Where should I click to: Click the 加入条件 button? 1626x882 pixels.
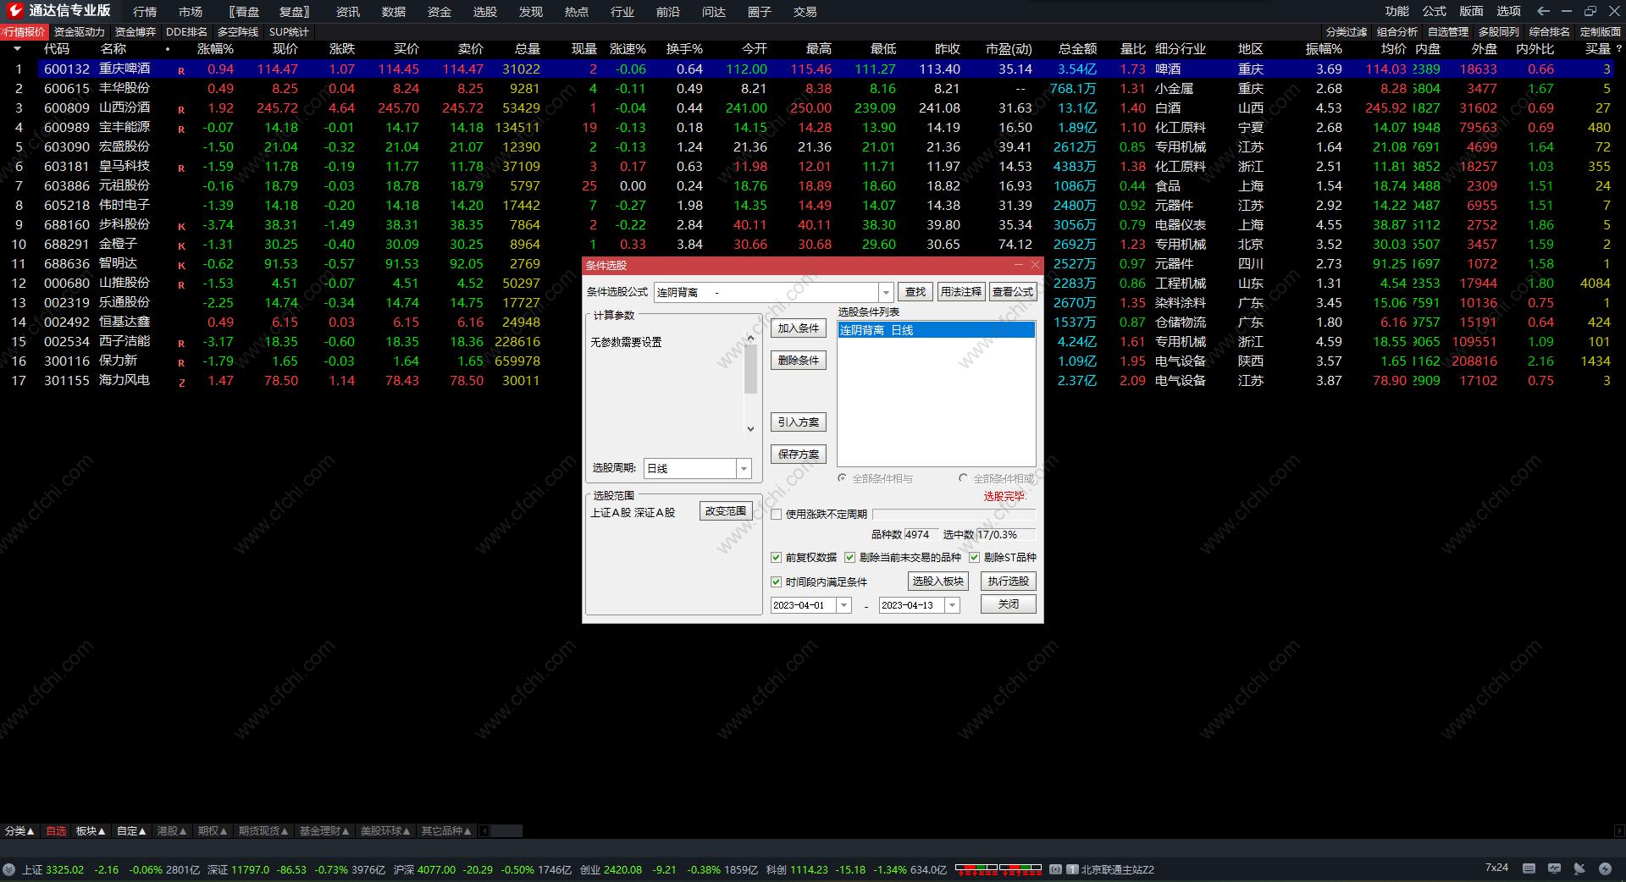click(x=798, y=328)
